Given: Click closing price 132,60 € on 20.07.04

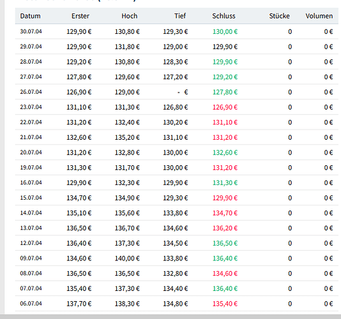Looking at the screenshot, I should point(225,152).
